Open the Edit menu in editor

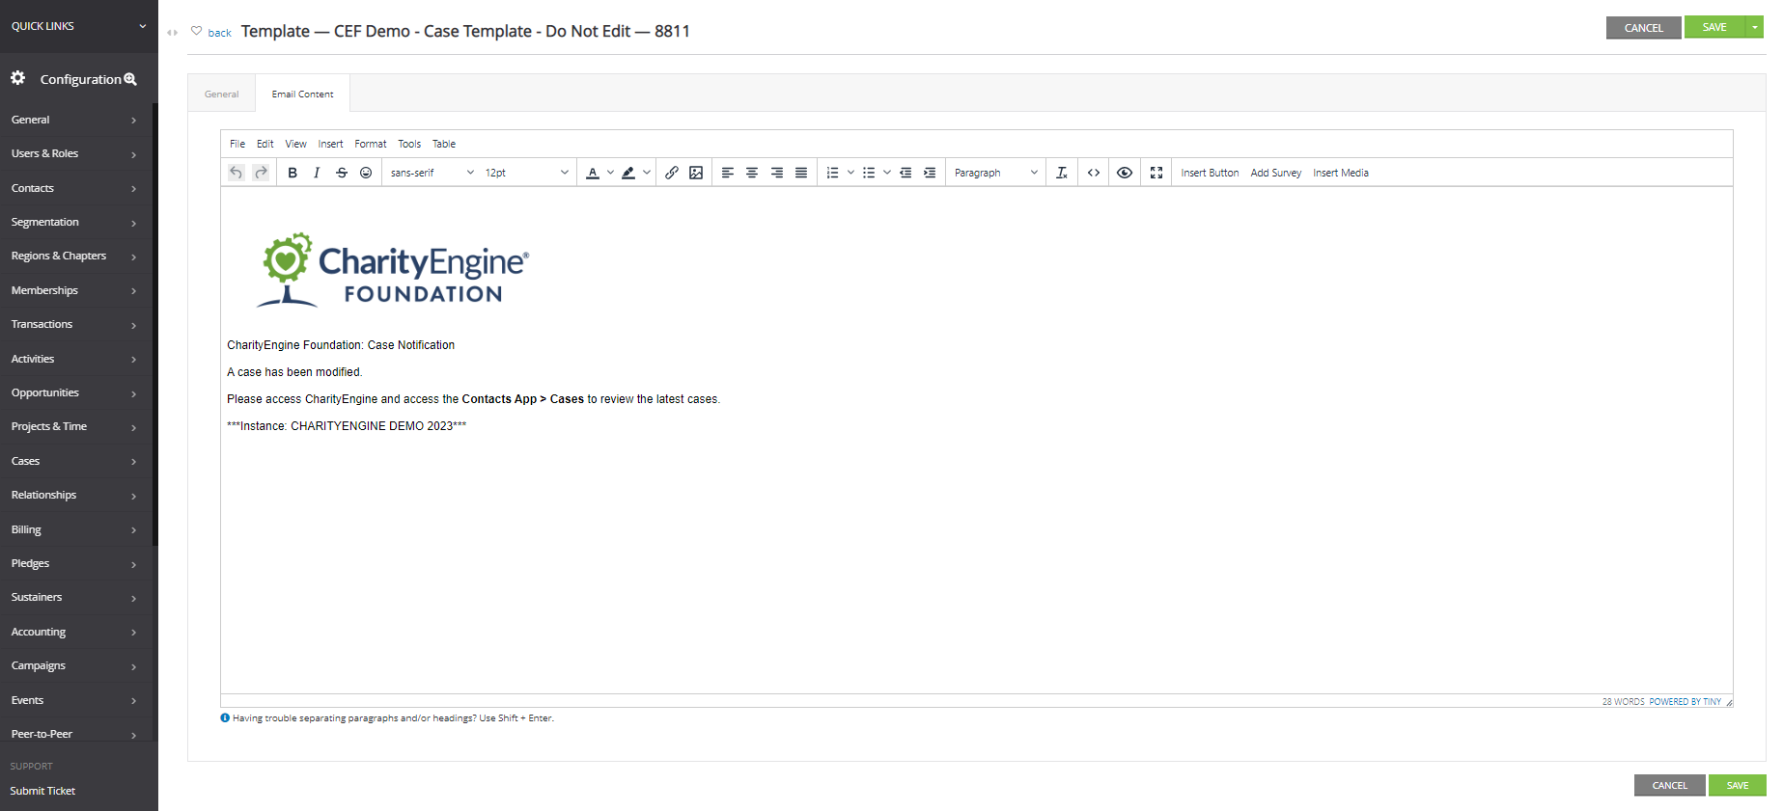(265, 144)
